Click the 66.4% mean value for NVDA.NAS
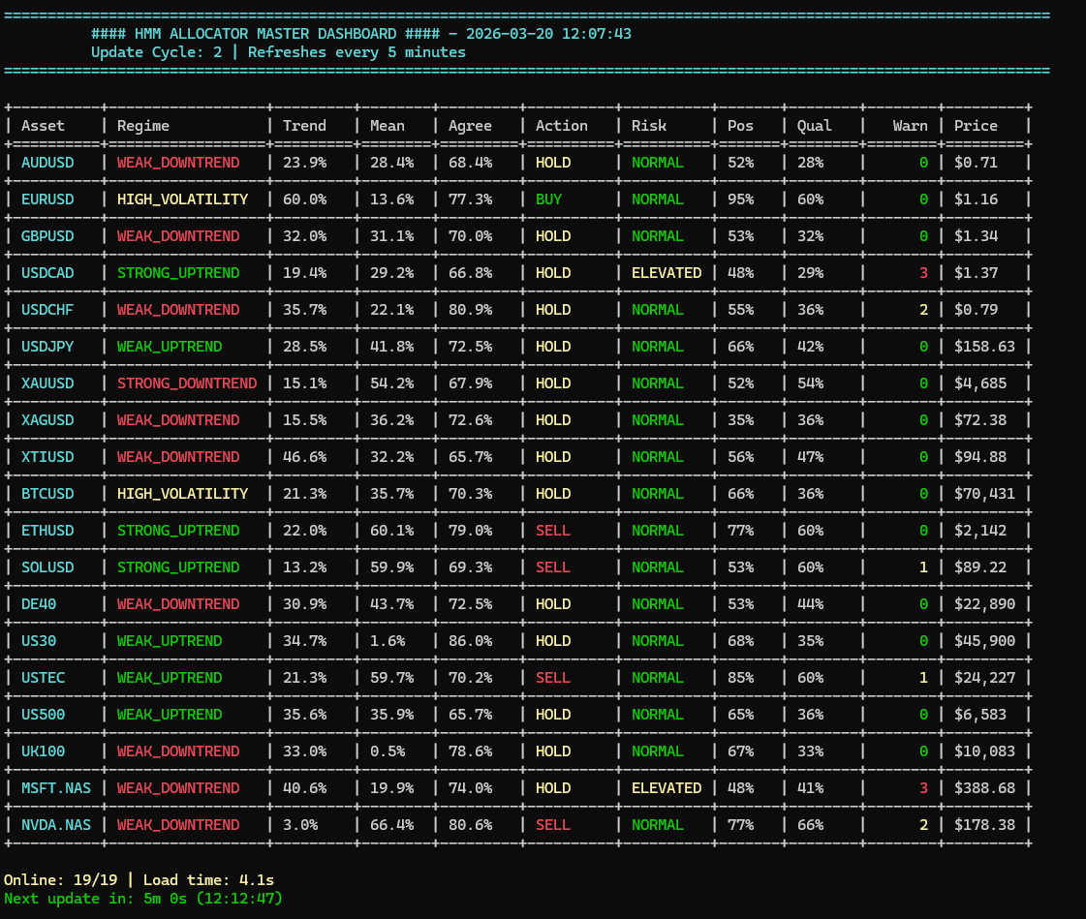The width and height of the screenshot is (1086, 919). [391, 825]
